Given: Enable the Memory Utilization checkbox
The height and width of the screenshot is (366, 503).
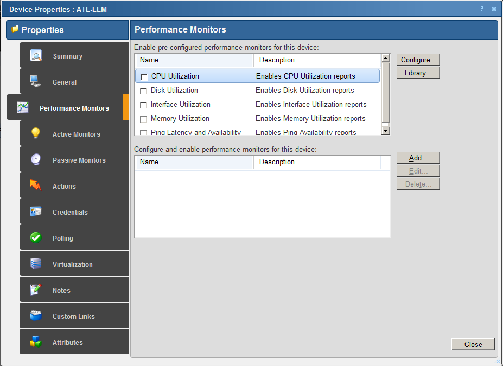Looking at the screenshot, I should pos(143,119).
